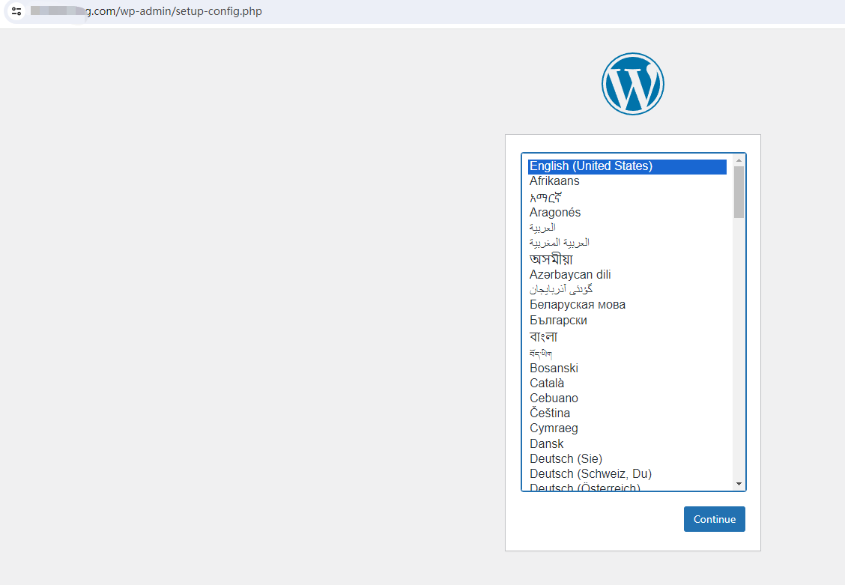Viewport: 845px width, 585px height.
Task: Click the language list scrollbar thumb
Action: point(739,192)
